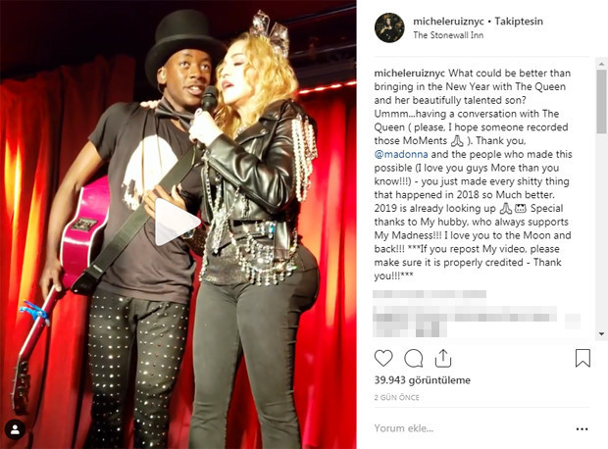Open the micheleruiznyc username in the header
This screenshot has height=449, width=608.
[448, 22]
